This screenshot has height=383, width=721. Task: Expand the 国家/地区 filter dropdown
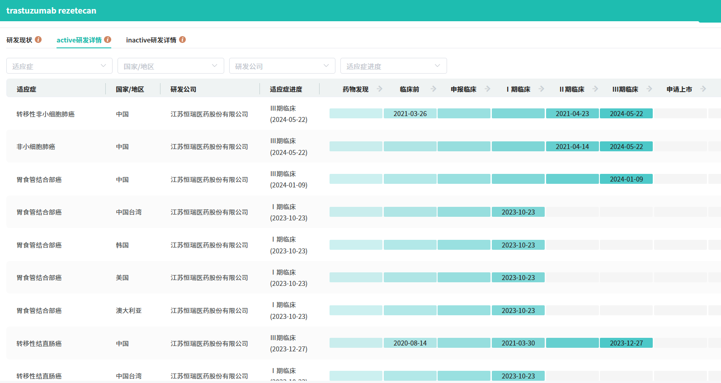coord(170,66)
